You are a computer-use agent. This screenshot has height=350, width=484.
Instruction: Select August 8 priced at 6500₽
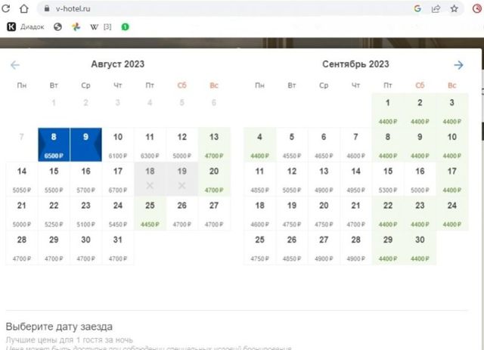point(54,144)
